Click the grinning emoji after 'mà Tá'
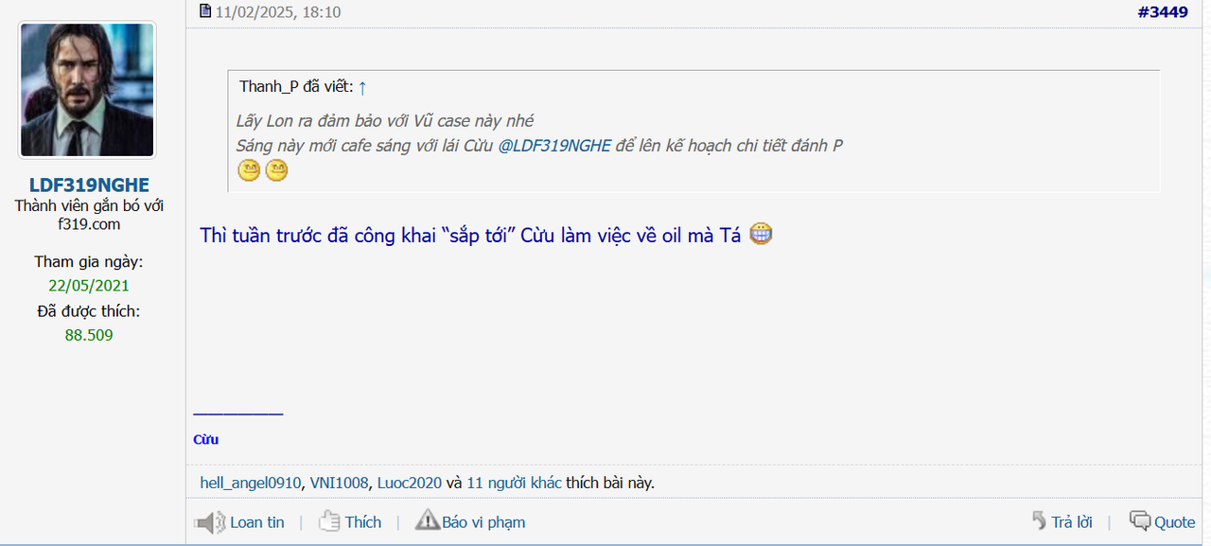The height and width of the screenshot is (546, 1211). (761, 234)
